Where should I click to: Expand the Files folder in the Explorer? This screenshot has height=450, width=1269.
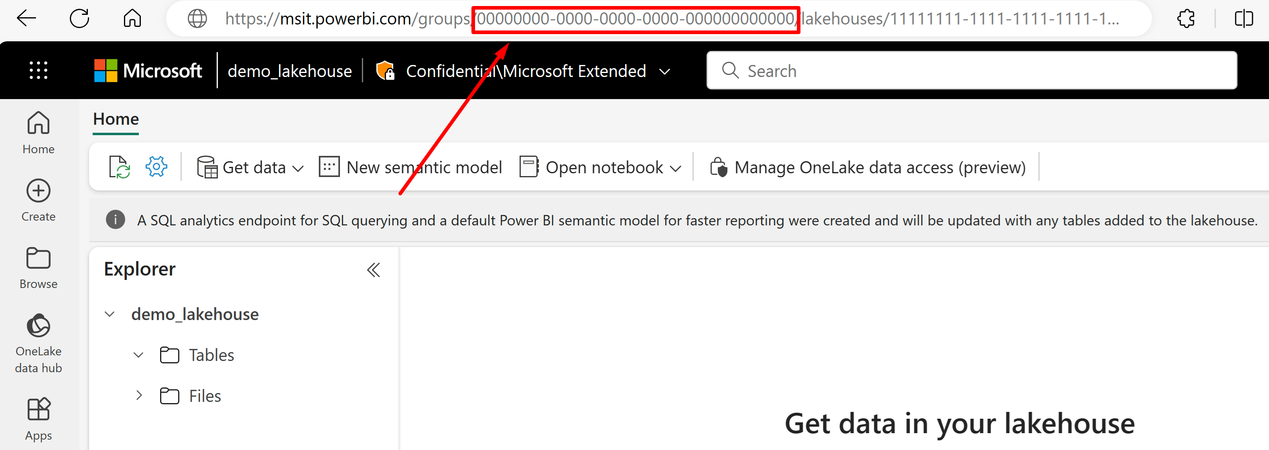(x=139, y=395)
